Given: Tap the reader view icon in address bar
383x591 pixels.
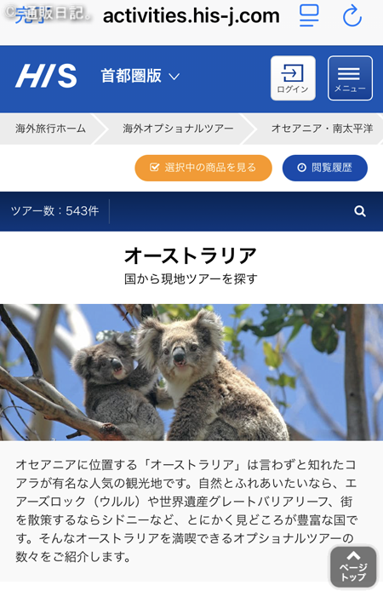Looking at the screenshot, I should [x=309, y=15].
